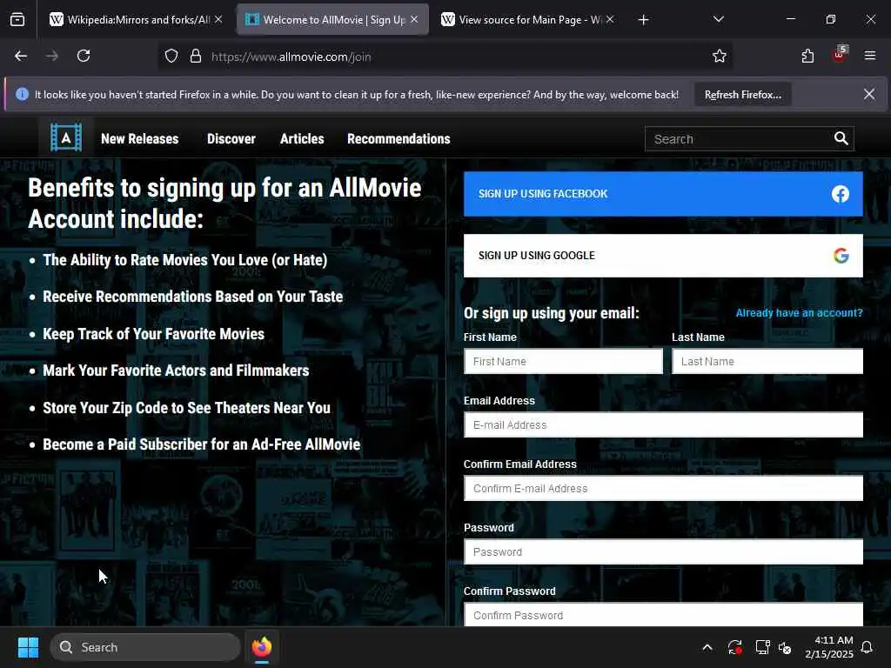Click the uBlock extension icon with badge
Screen dimensions: 891x668
840,55
